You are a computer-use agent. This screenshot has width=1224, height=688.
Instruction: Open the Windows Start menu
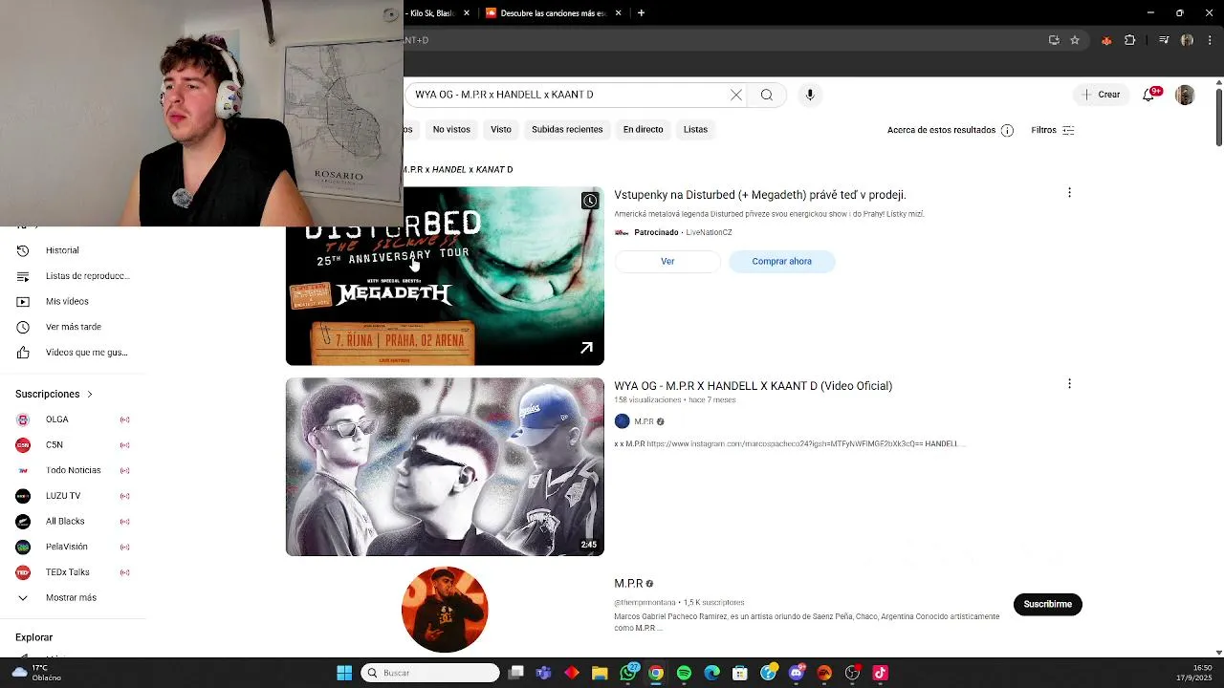344,673
